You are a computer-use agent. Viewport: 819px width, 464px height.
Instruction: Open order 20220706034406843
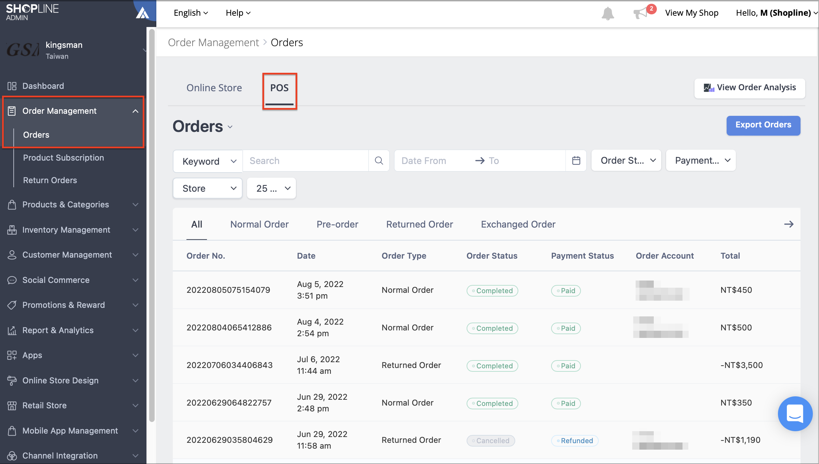(x=230, y=365)
